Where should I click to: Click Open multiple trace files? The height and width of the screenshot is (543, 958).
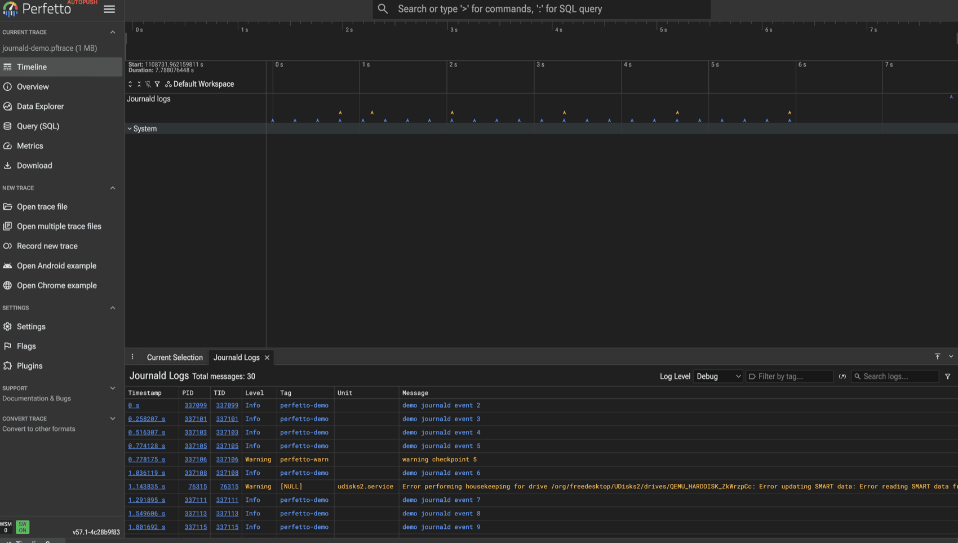click(61, 227)
